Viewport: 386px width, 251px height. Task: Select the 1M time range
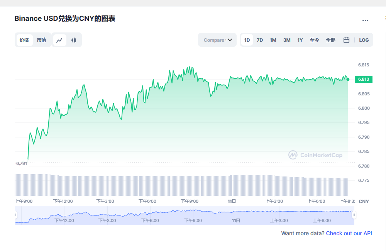tap(273, 40)
